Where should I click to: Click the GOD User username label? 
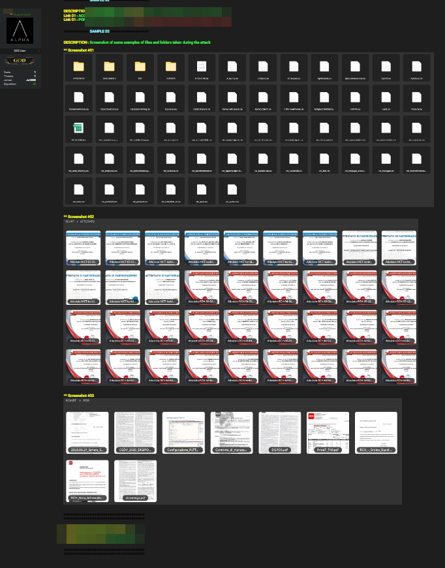[x=20, y=50]
